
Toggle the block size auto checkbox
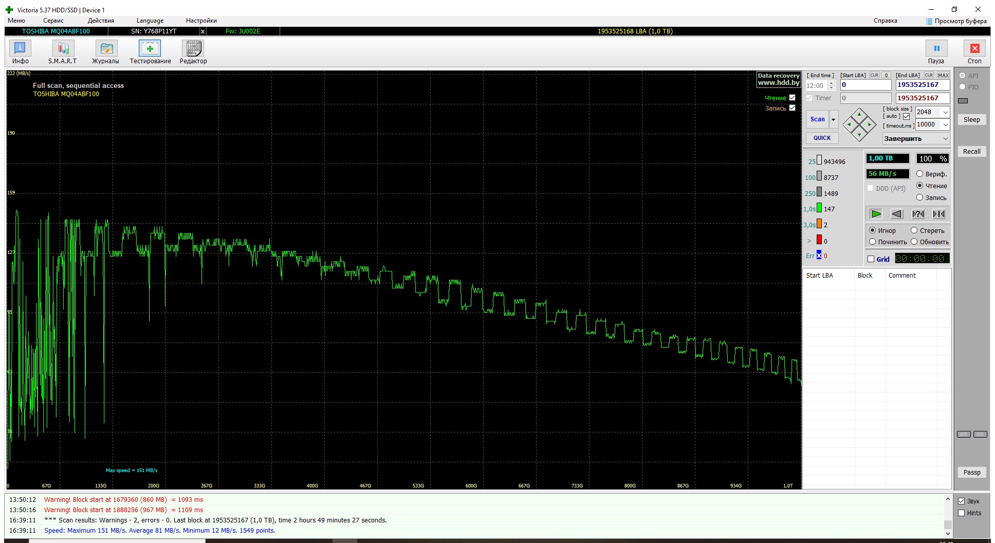[906, 117]
